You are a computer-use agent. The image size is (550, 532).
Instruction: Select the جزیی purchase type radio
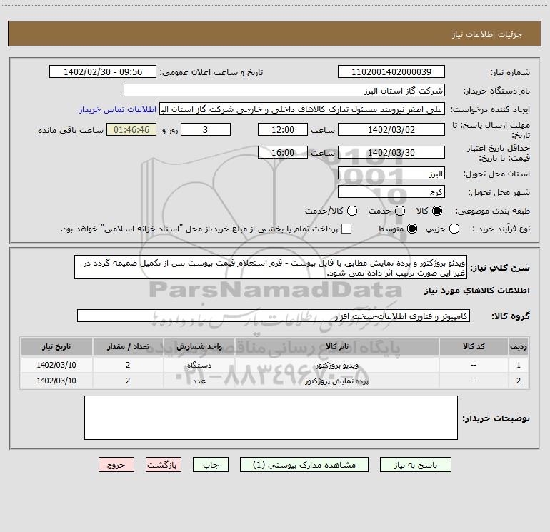(x=454, y=229)
